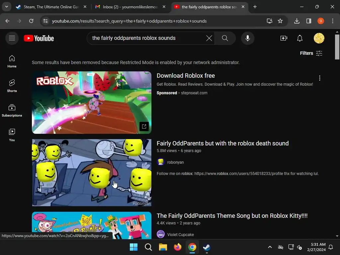
Task: Open the Windows Start menu
Action: [x=133, y=247]
